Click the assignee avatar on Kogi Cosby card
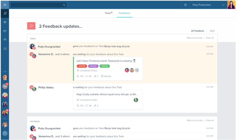236x140 pixels. coord(136,100)
